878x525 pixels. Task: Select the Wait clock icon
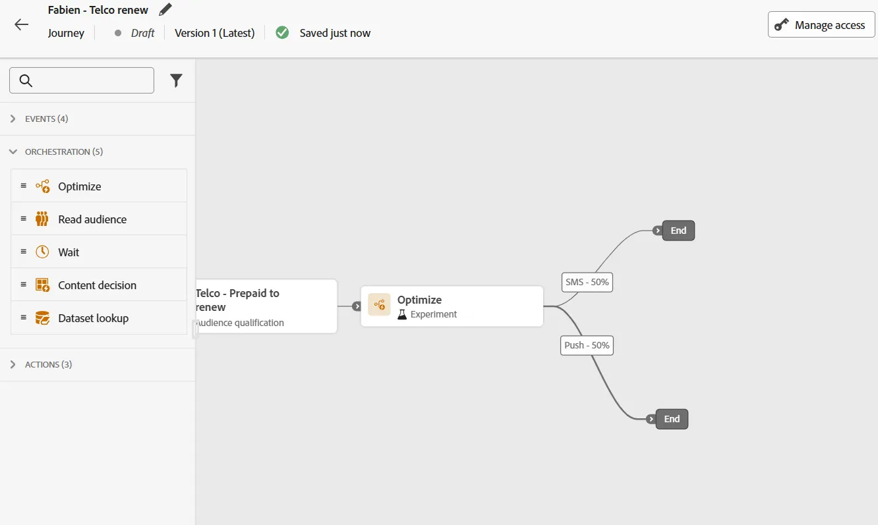(42, 252)
